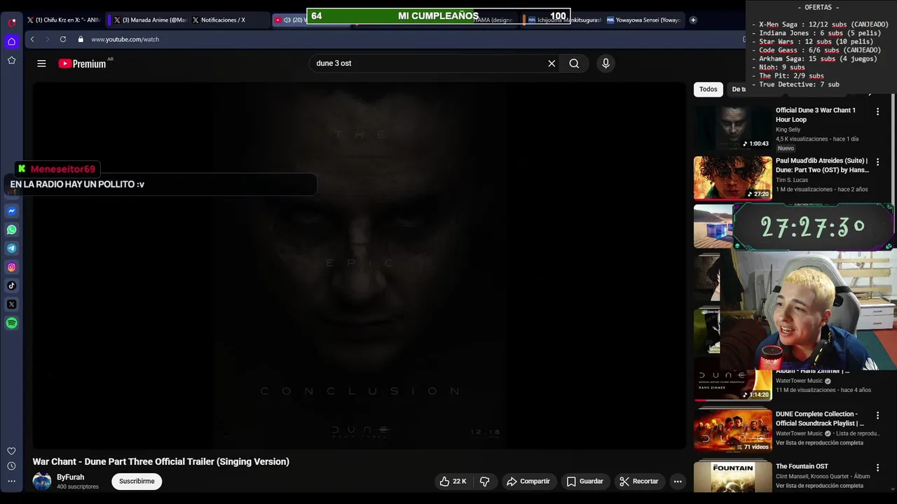Open 'Paul Muad'dib Atreides (Suite)' video thumbnail

(733, 178)
